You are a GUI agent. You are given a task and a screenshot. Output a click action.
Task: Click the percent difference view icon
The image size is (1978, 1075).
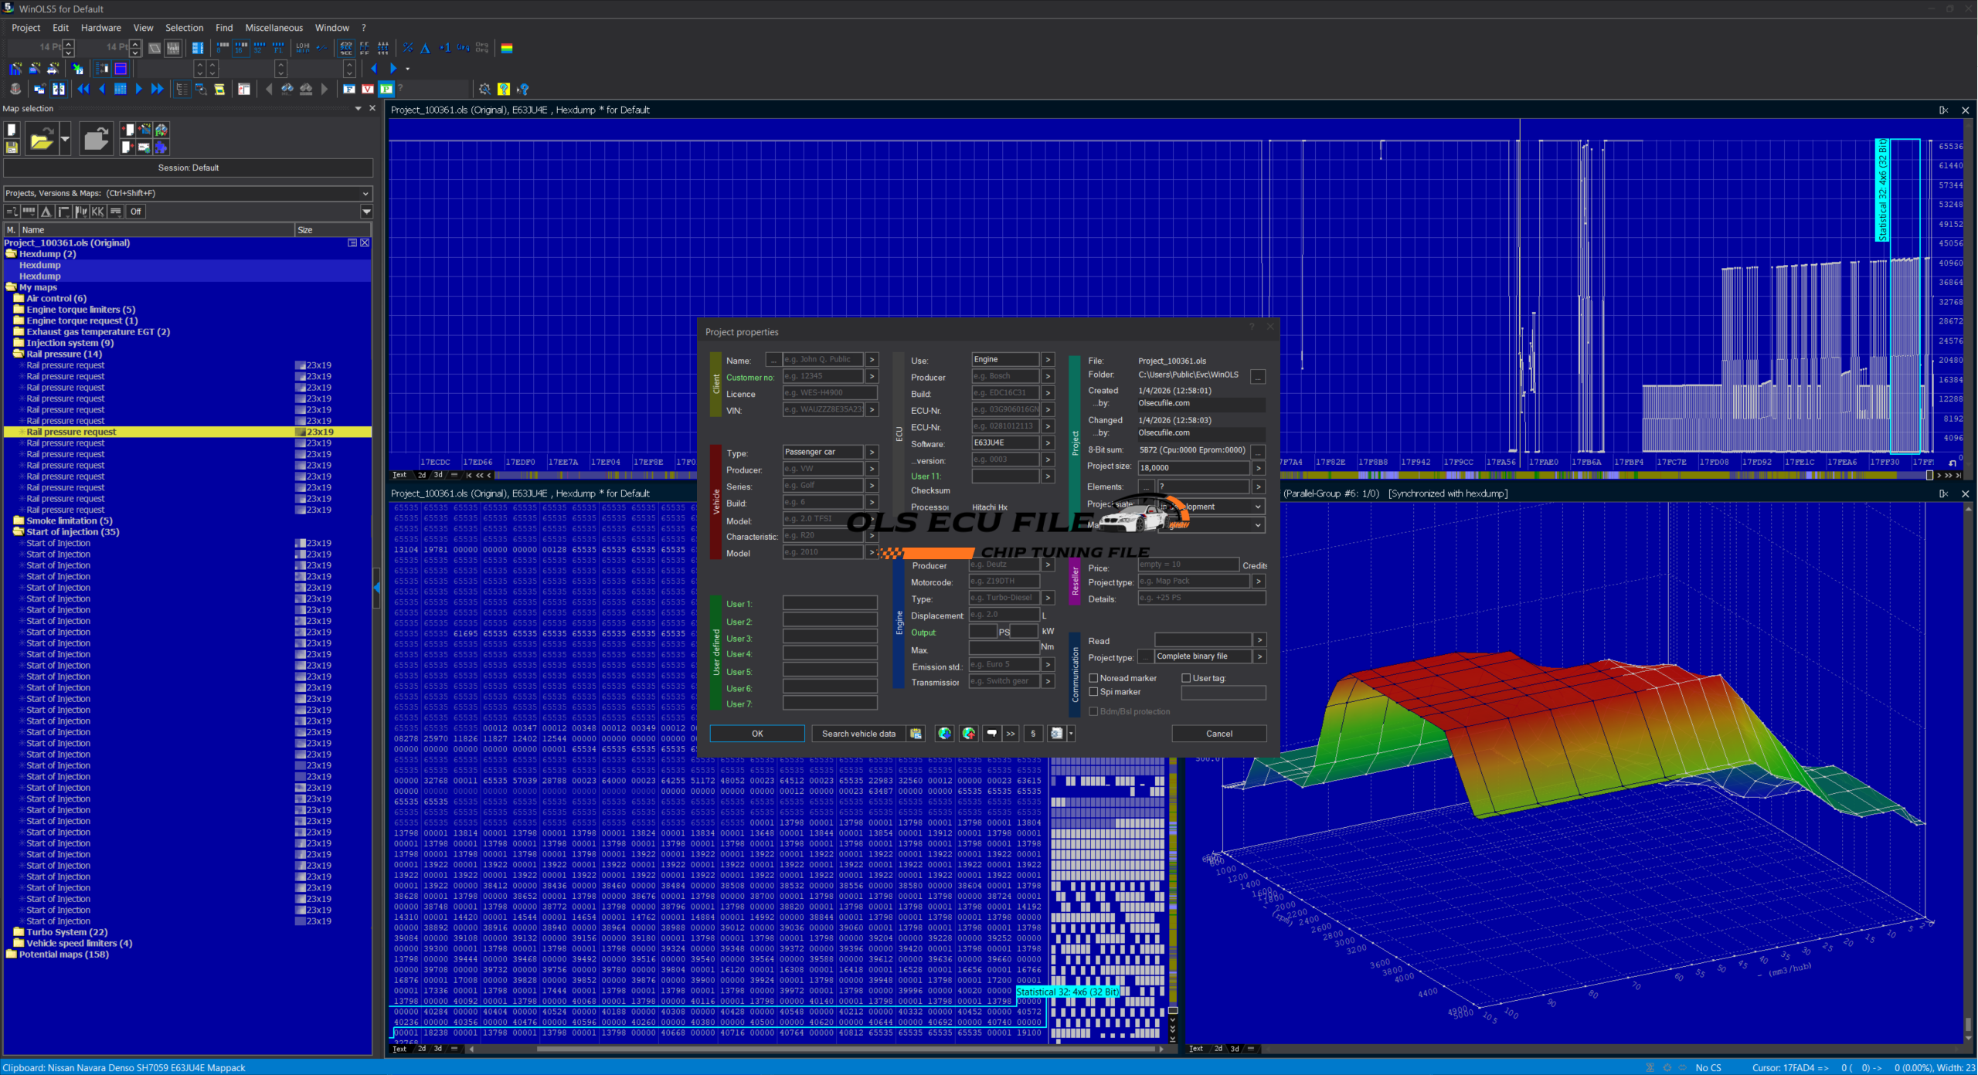[407, 48]
